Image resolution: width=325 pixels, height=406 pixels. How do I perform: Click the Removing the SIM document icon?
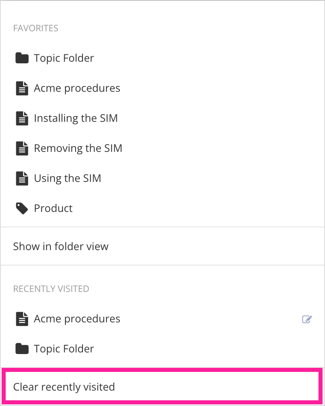tap(22, 148)
